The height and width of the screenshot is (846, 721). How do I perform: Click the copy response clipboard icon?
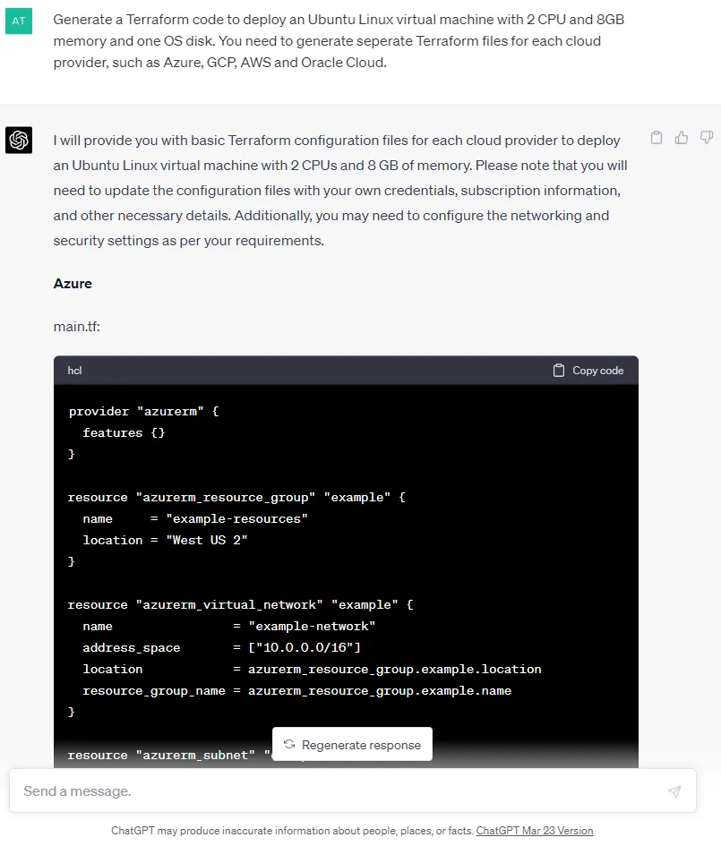tap(657, 138)
